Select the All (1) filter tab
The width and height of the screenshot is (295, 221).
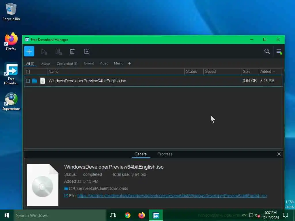(x=30, y=64)
